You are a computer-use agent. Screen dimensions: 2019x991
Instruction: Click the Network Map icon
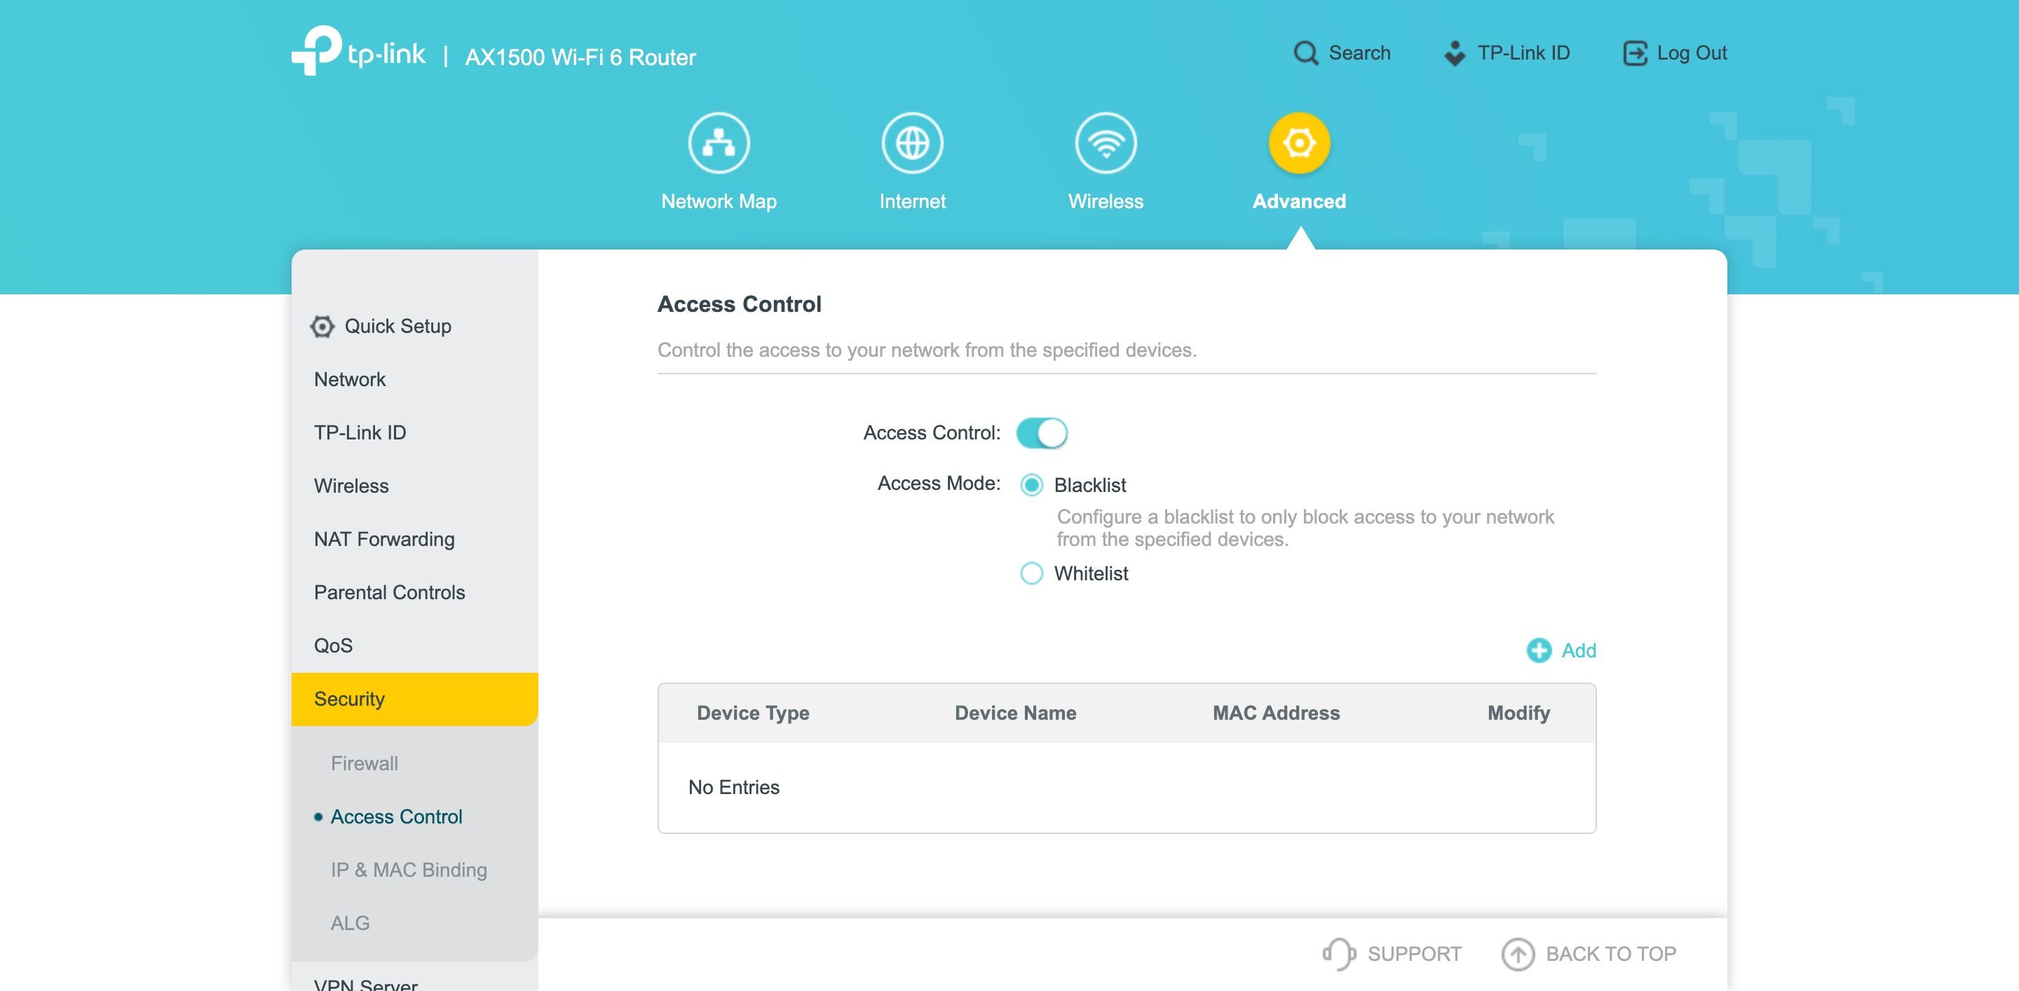pyautogui.click(x=719, y=143)
